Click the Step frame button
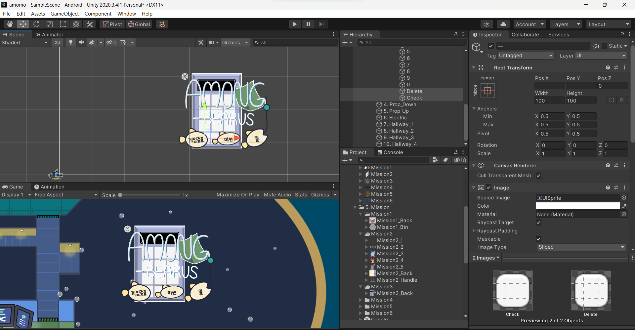This screenshot has height=330, width=635. pyautogui.click(x=321, y=24)
